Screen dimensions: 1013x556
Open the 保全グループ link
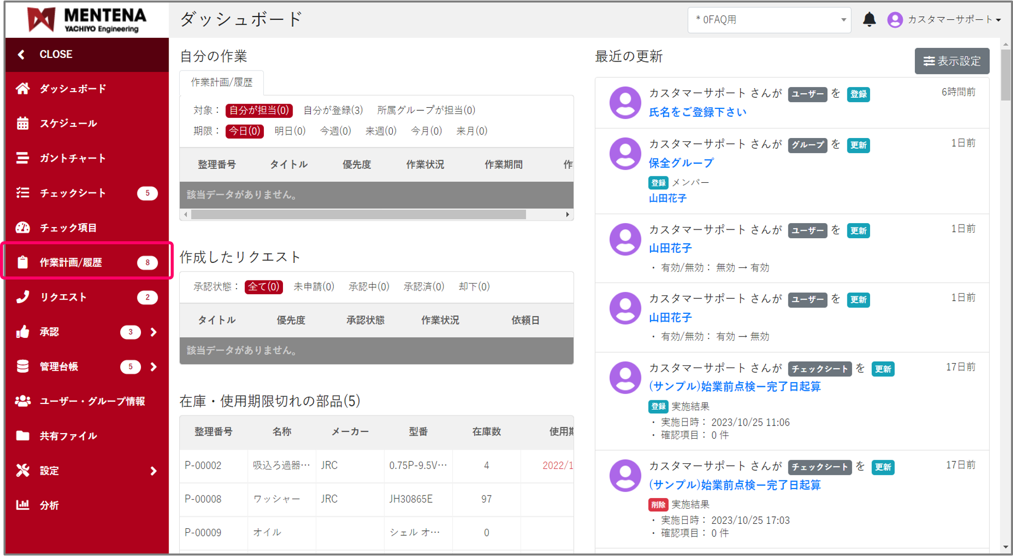click(x=682, y=162)
